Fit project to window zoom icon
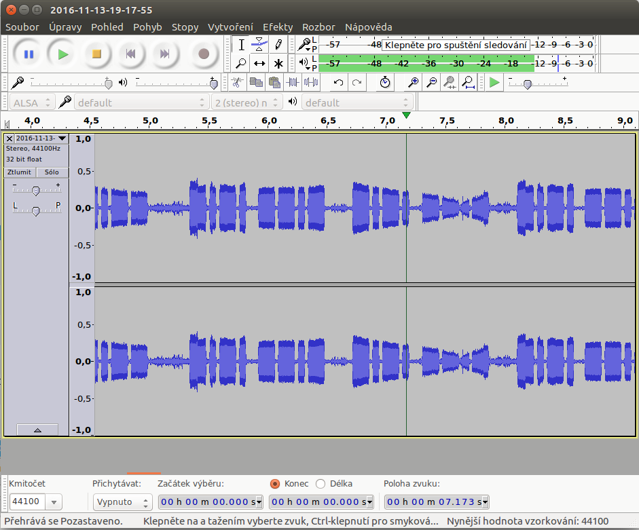The height and width of the screenshot is (530, 639). (x=469, y=83)
